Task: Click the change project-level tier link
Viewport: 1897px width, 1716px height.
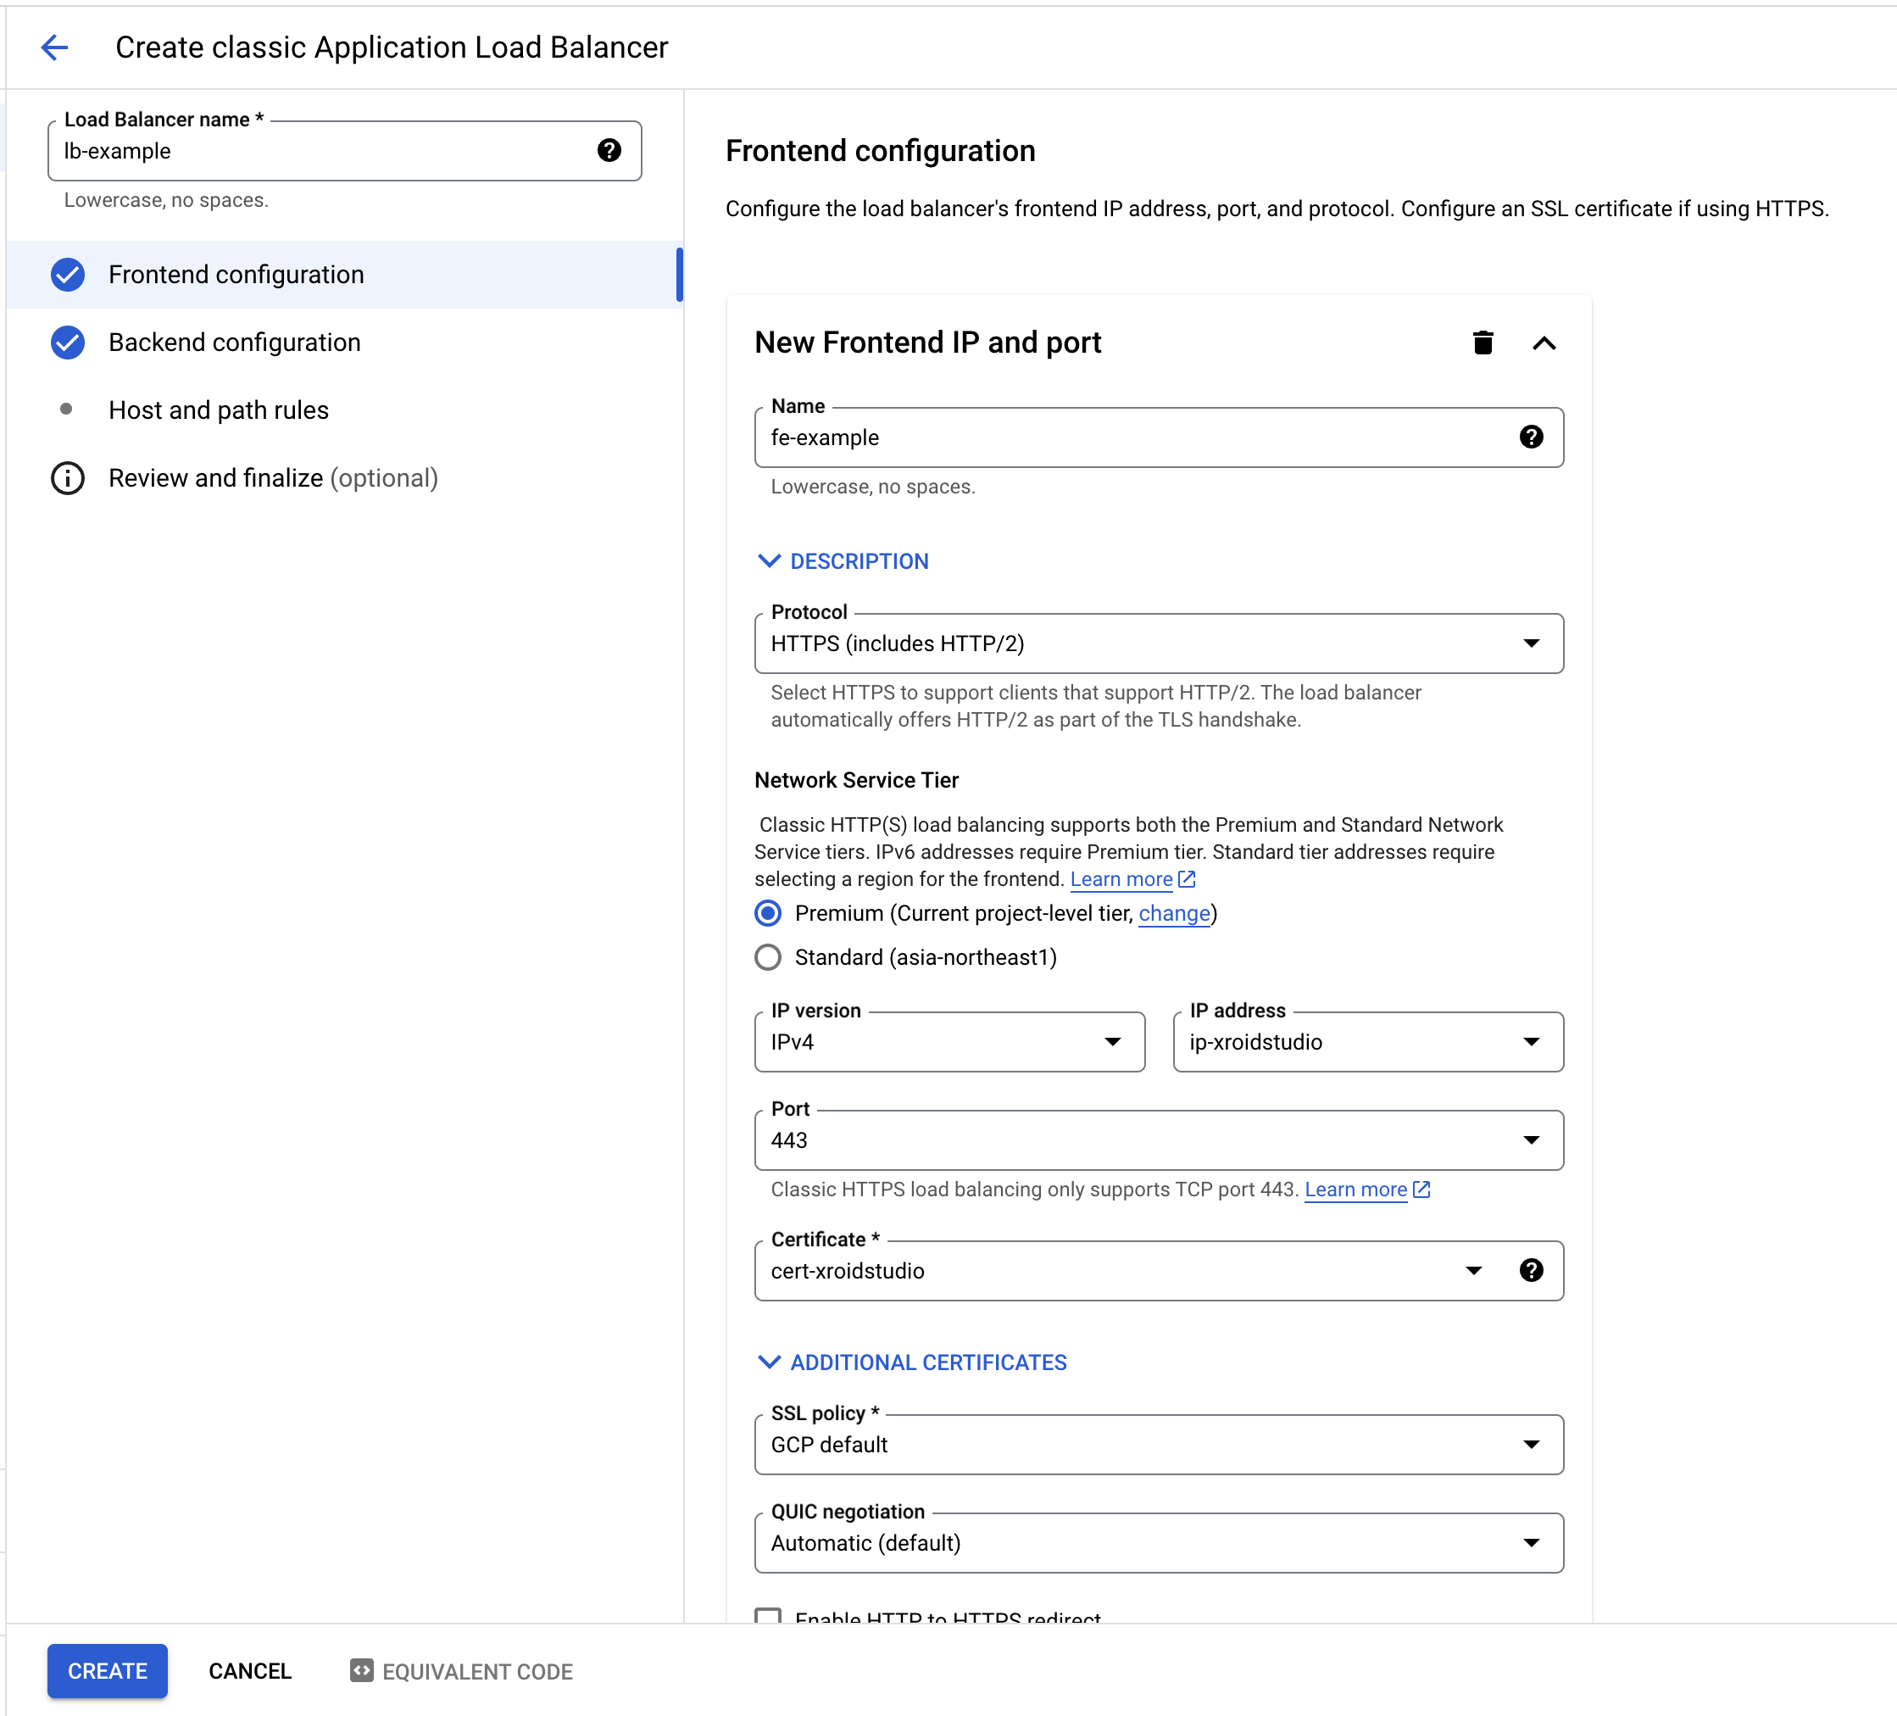Action: tap(1173, 913)
